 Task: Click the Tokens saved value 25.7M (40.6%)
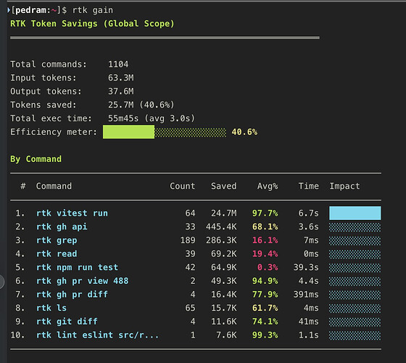point(141,105)
